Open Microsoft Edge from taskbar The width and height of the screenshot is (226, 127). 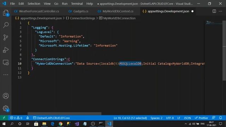(x=53, y=124)
